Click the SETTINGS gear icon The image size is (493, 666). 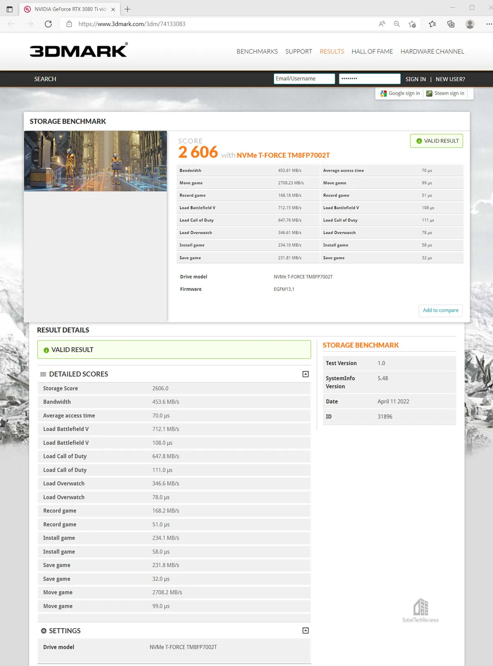[44, 631]
